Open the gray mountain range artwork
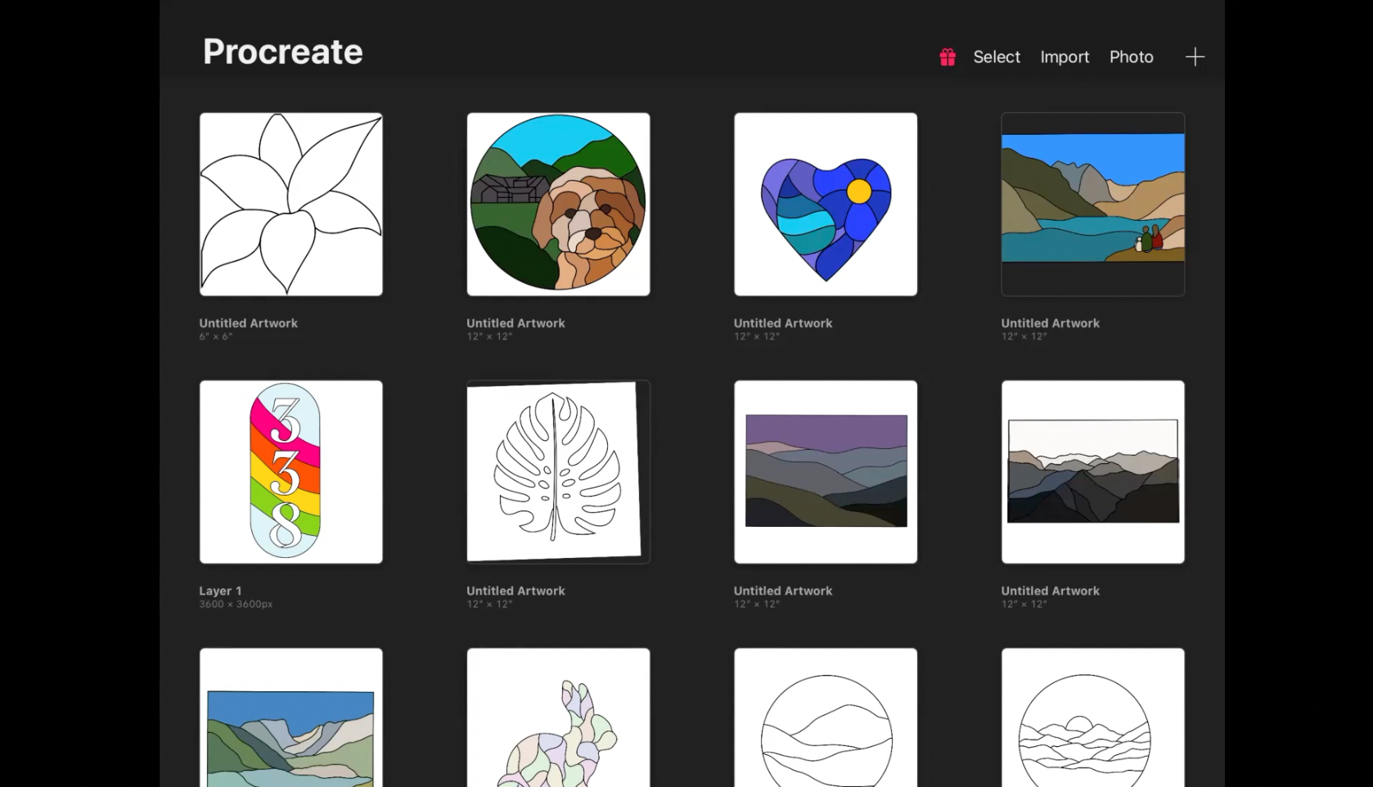 (x=1093, y=472)
